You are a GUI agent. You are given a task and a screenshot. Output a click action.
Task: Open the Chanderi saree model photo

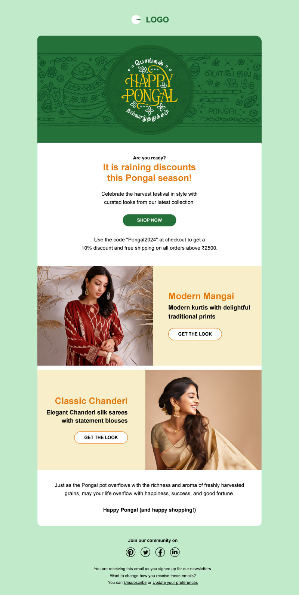[203, 420]
